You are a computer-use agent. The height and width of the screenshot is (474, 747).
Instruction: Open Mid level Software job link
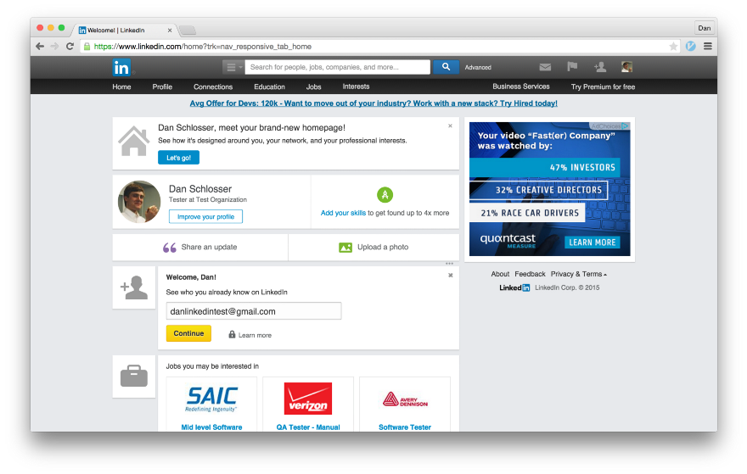pyautogui.click(x=211, y=427)
